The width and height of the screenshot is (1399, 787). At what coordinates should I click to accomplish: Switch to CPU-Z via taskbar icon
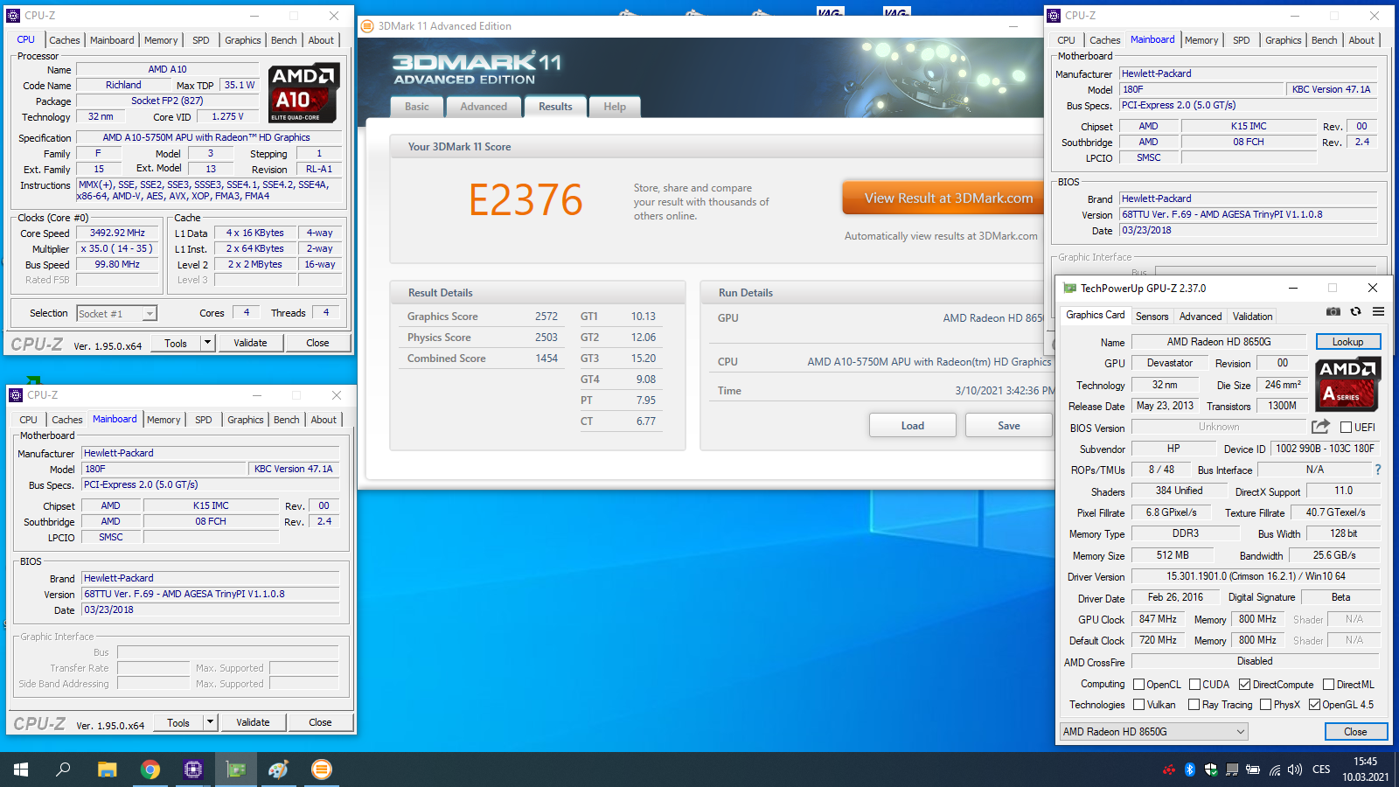point(193,770)
